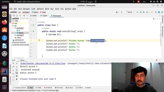The width and height of the screenshot is (164, 92).
Task: Open the VCS menu
Action: pos(62,9)
